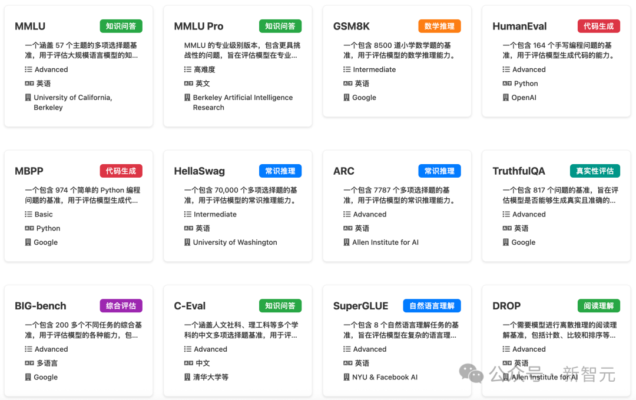Click the language icon next to 英文

click(x=188, y=84)
